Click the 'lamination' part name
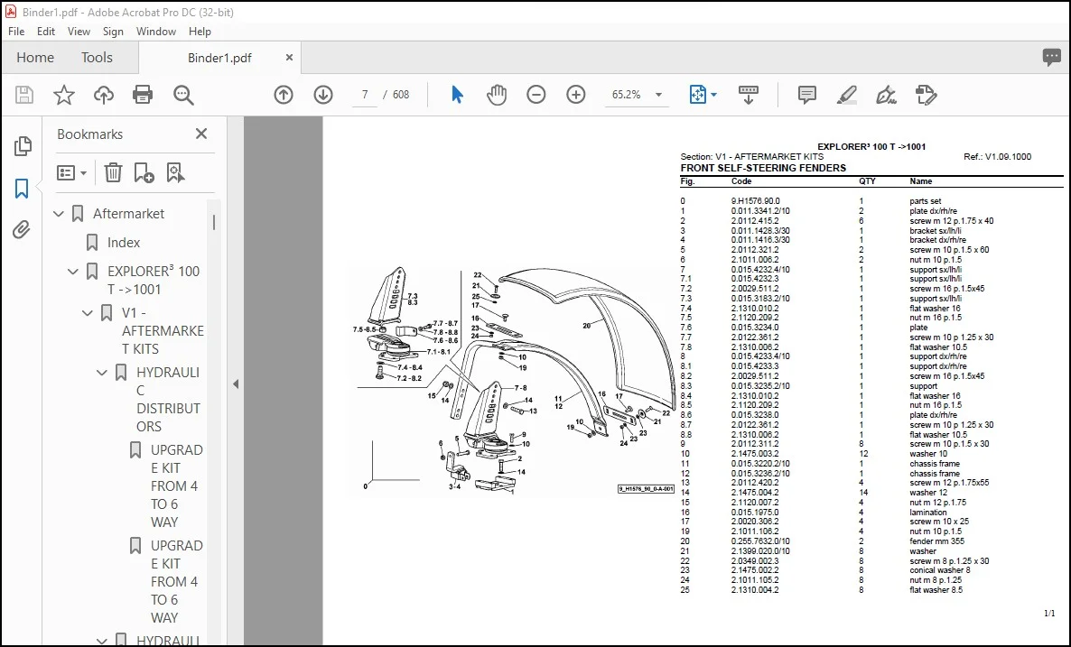1071x647 pixels. [x=927, y=513]
